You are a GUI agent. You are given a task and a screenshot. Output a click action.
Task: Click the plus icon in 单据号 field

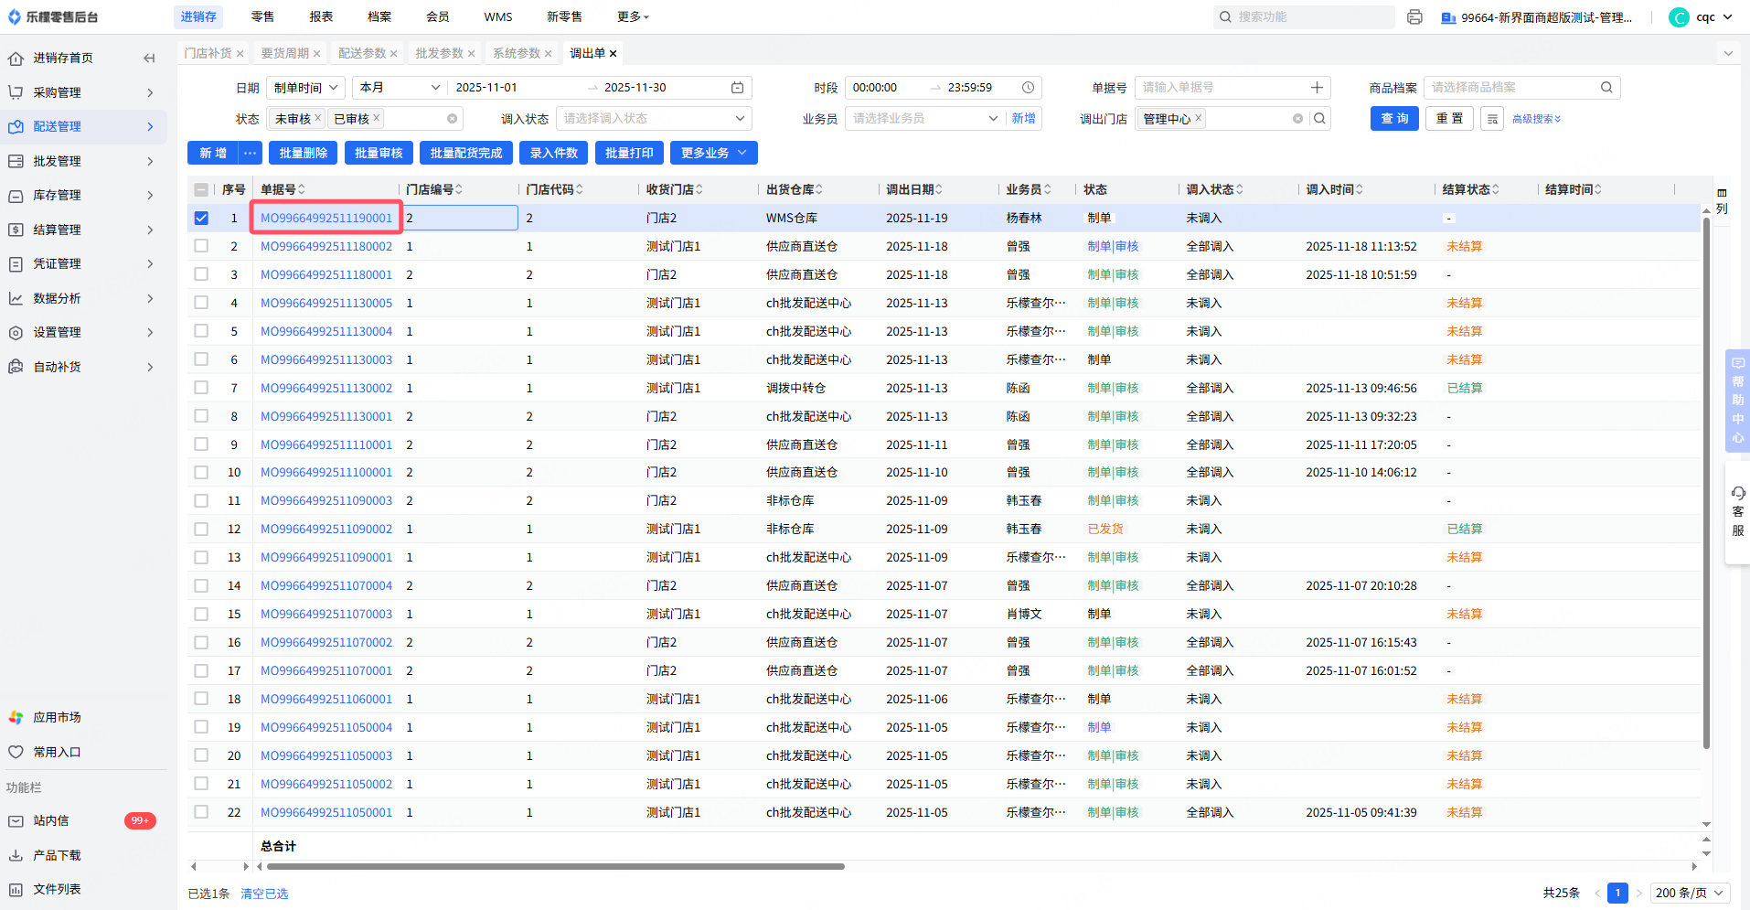1317,88
